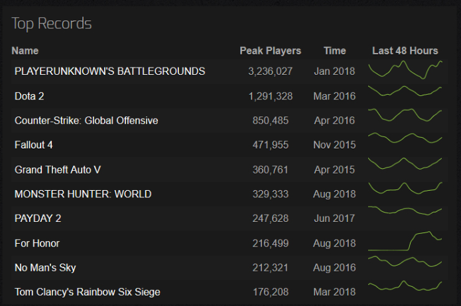Open Fallout 4 stats page
Image resolution: width=461 pixels, height=306 pixels.
tap(34, 145)
